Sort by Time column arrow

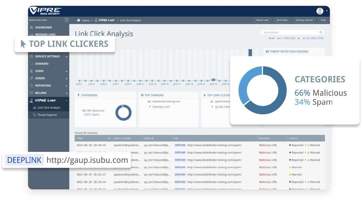[x=109, y=138]
